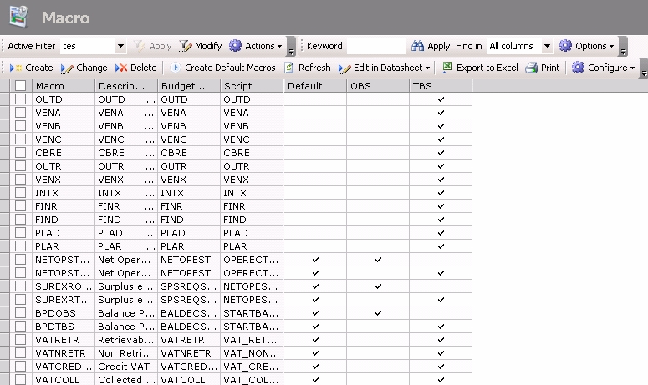
Task: Click the Change pencil icon
Action: coord(67,68)
